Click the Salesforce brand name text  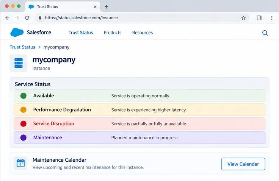click(39, 32)
